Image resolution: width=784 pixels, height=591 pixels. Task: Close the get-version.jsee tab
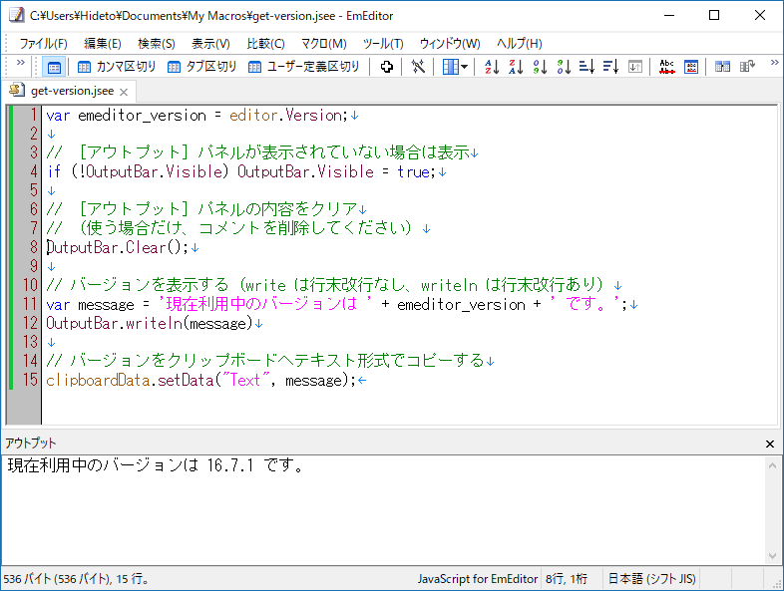tap(124, 92)
